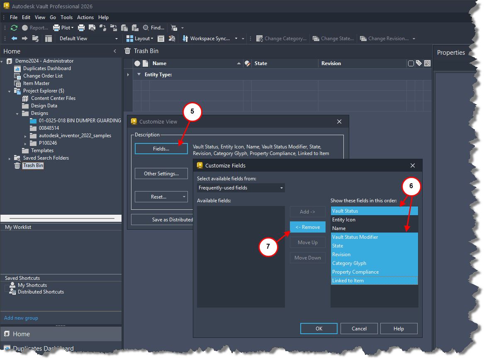This screenshot has height=359, width=484.
Task: Click Cancel in Customize Fields dialog
Action: coord(359,328)
